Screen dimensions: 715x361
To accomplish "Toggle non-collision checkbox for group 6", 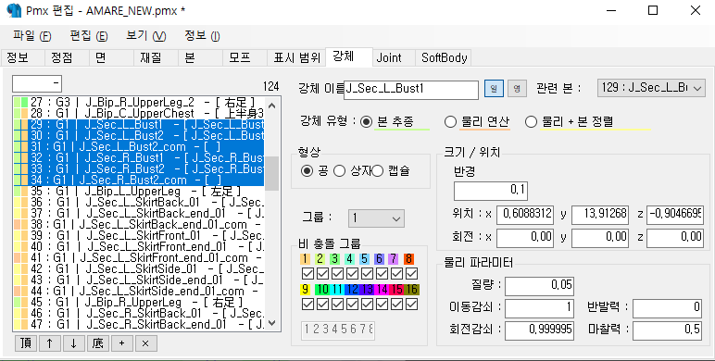I will pos(382,274).
